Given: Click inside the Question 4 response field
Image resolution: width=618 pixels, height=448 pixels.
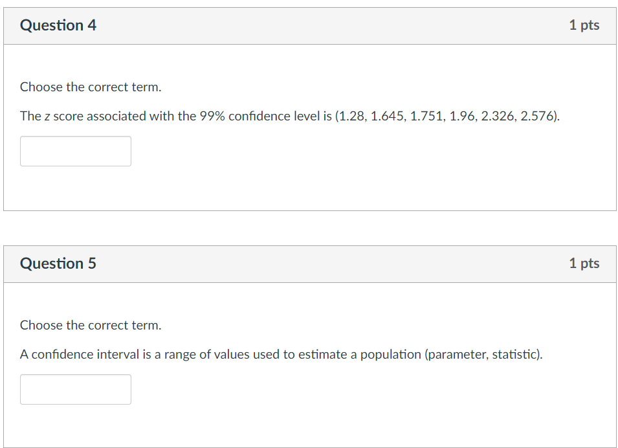Looking at the screenshot, I should [75, 151].
